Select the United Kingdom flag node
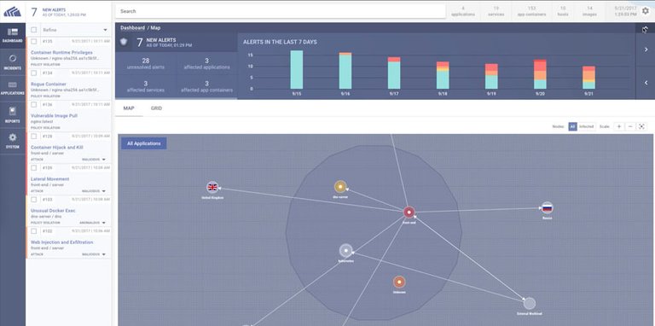This screenshot has height=326, width=655. pyautogui.click(x=212, y=187)
